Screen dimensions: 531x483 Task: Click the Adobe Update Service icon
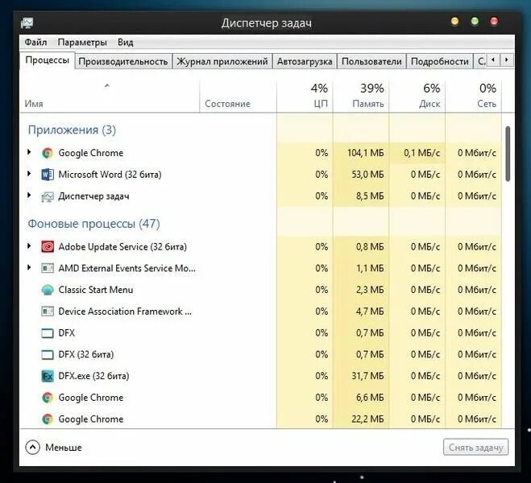[48, 247]
